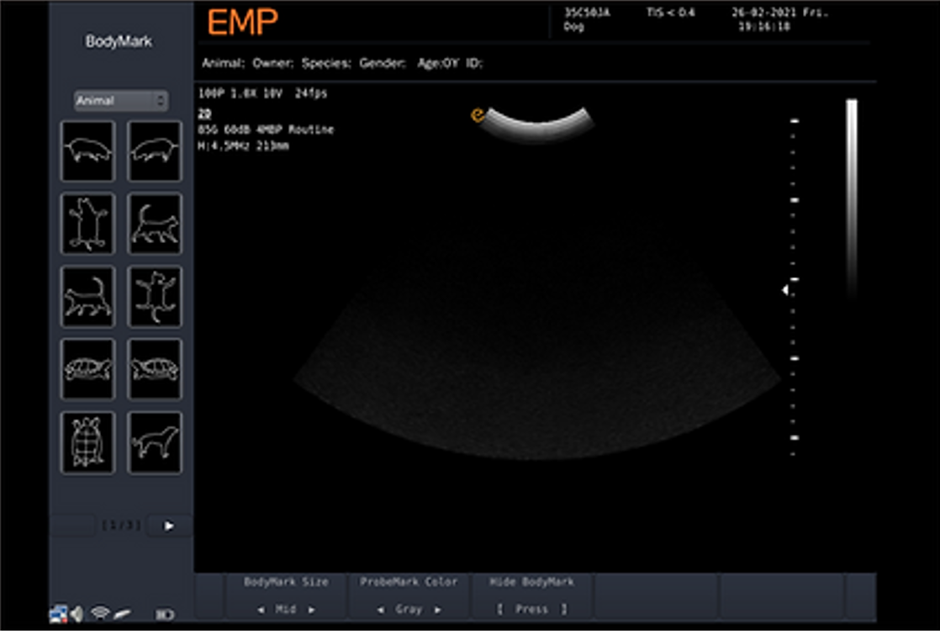940x634 pixels.
Task: Click the focus position marker on depth scale
Action: (785, 290)
